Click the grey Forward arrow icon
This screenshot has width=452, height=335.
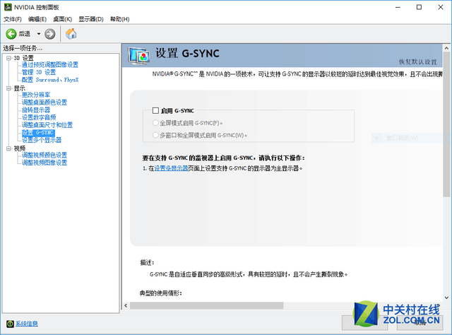click(x=50, y=34)
